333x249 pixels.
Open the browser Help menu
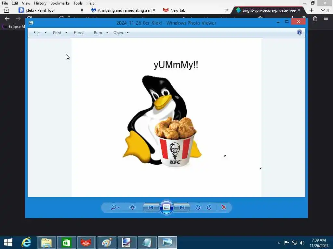90,3
